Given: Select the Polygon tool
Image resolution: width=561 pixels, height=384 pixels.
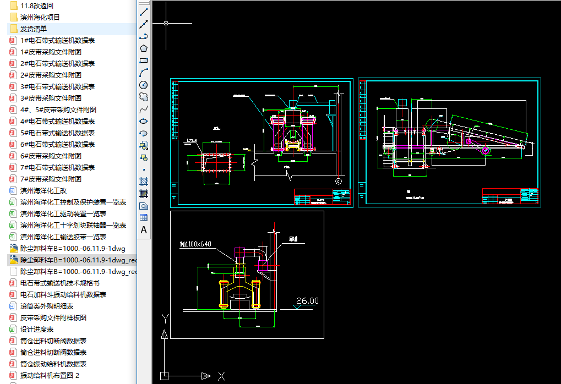Looking at the screenshot, I should tap(144, 48).
